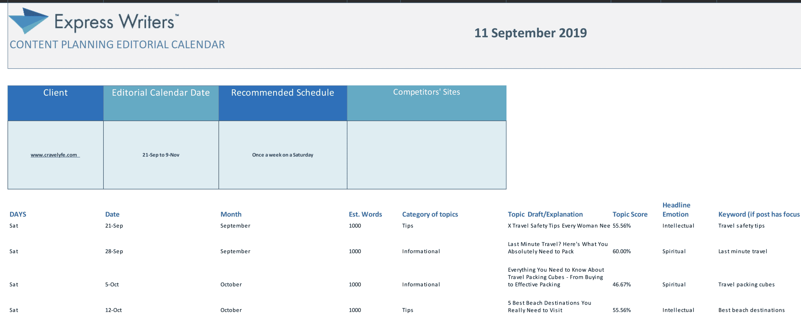Select the Best beach destinations keyword cell
Viewport: 801px width, 322px height.
[x=751, y=310]
